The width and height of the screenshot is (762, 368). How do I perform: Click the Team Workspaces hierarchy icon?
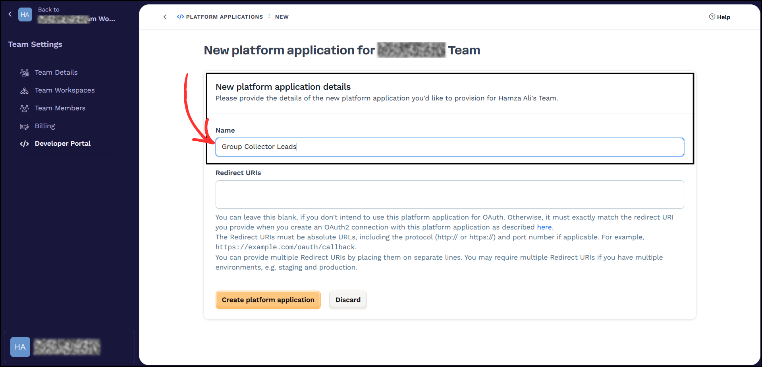pyautogui.click(x=24, y=90)
